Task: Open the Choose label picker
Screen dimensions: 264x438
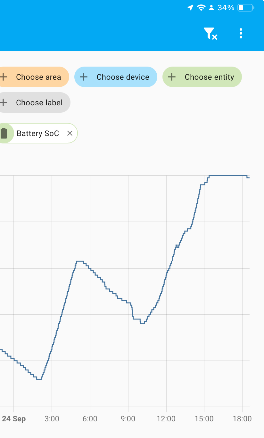Action: pos(39,102)
